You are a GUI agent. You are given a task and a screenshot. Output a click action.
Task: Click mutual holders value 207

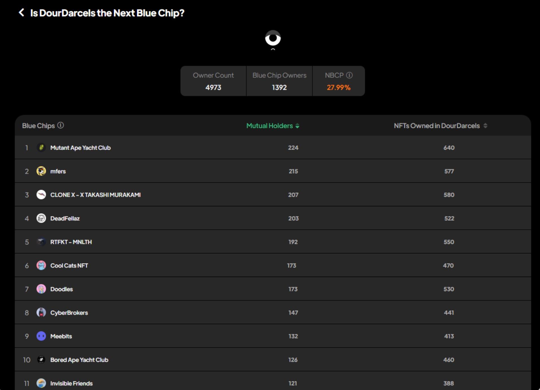293,195
